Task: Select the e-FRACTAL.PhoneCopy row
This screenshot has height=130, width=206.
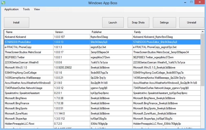Action: pos(102,47)
